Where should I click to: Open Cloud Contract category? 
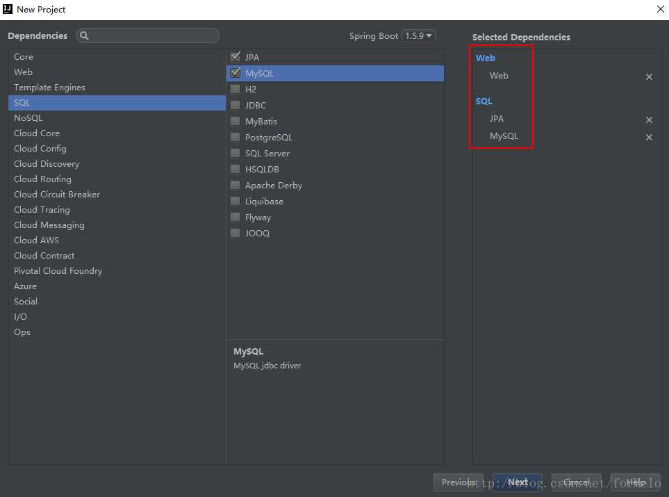pyautogui.click(x=117, y=256)
